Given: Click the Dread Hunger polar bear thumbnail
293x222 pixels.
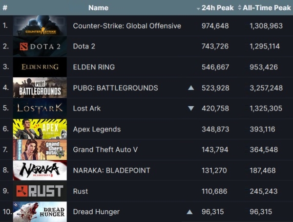Looking at the screenshot, I should 40,212.
